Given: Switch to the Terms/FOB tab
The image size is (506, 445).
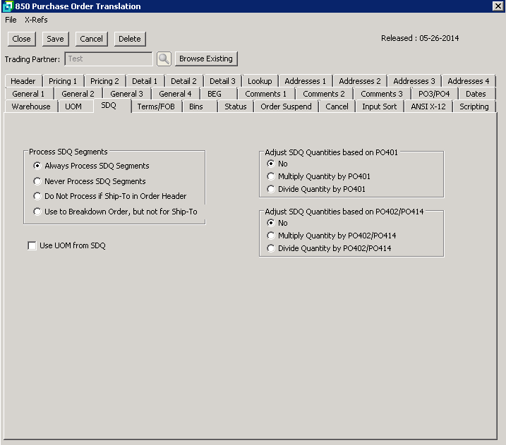Looking at the screenshot, I should tap(157, 106).
